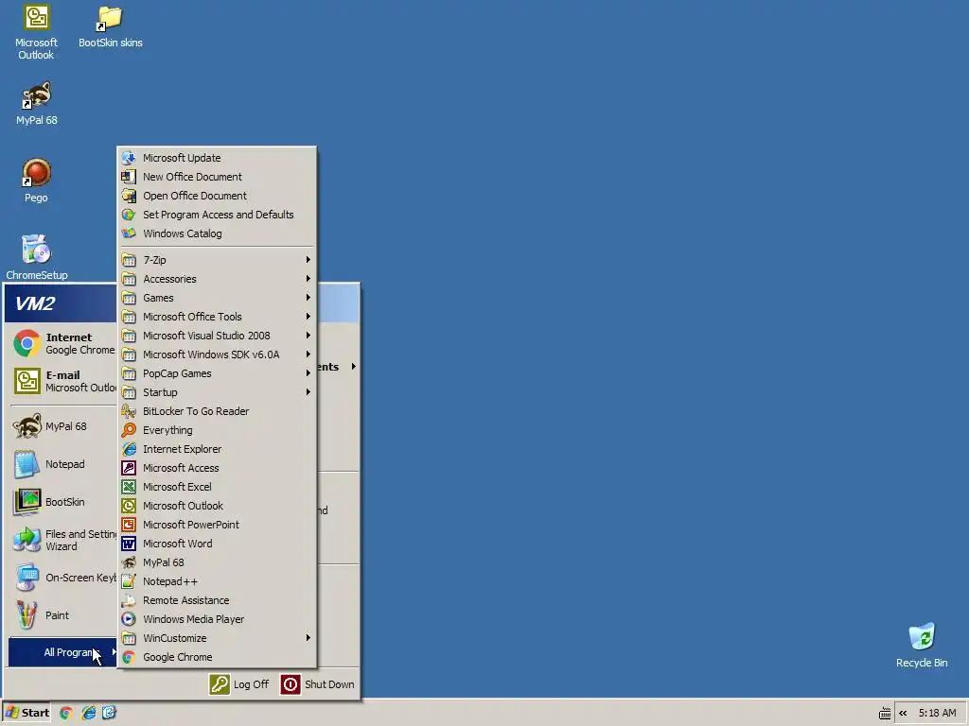Open Windows Catalog

click(x=217, y=234)
